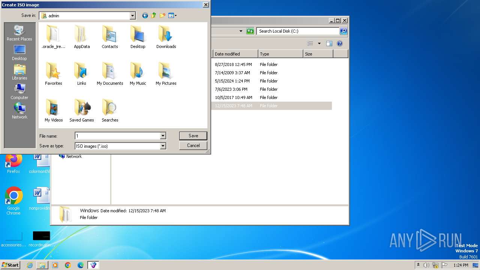This screenshot has height=270, width=480.
Task: Select row dated 7/14/2009 3:37 AM
Action: [x=272, y=73]
